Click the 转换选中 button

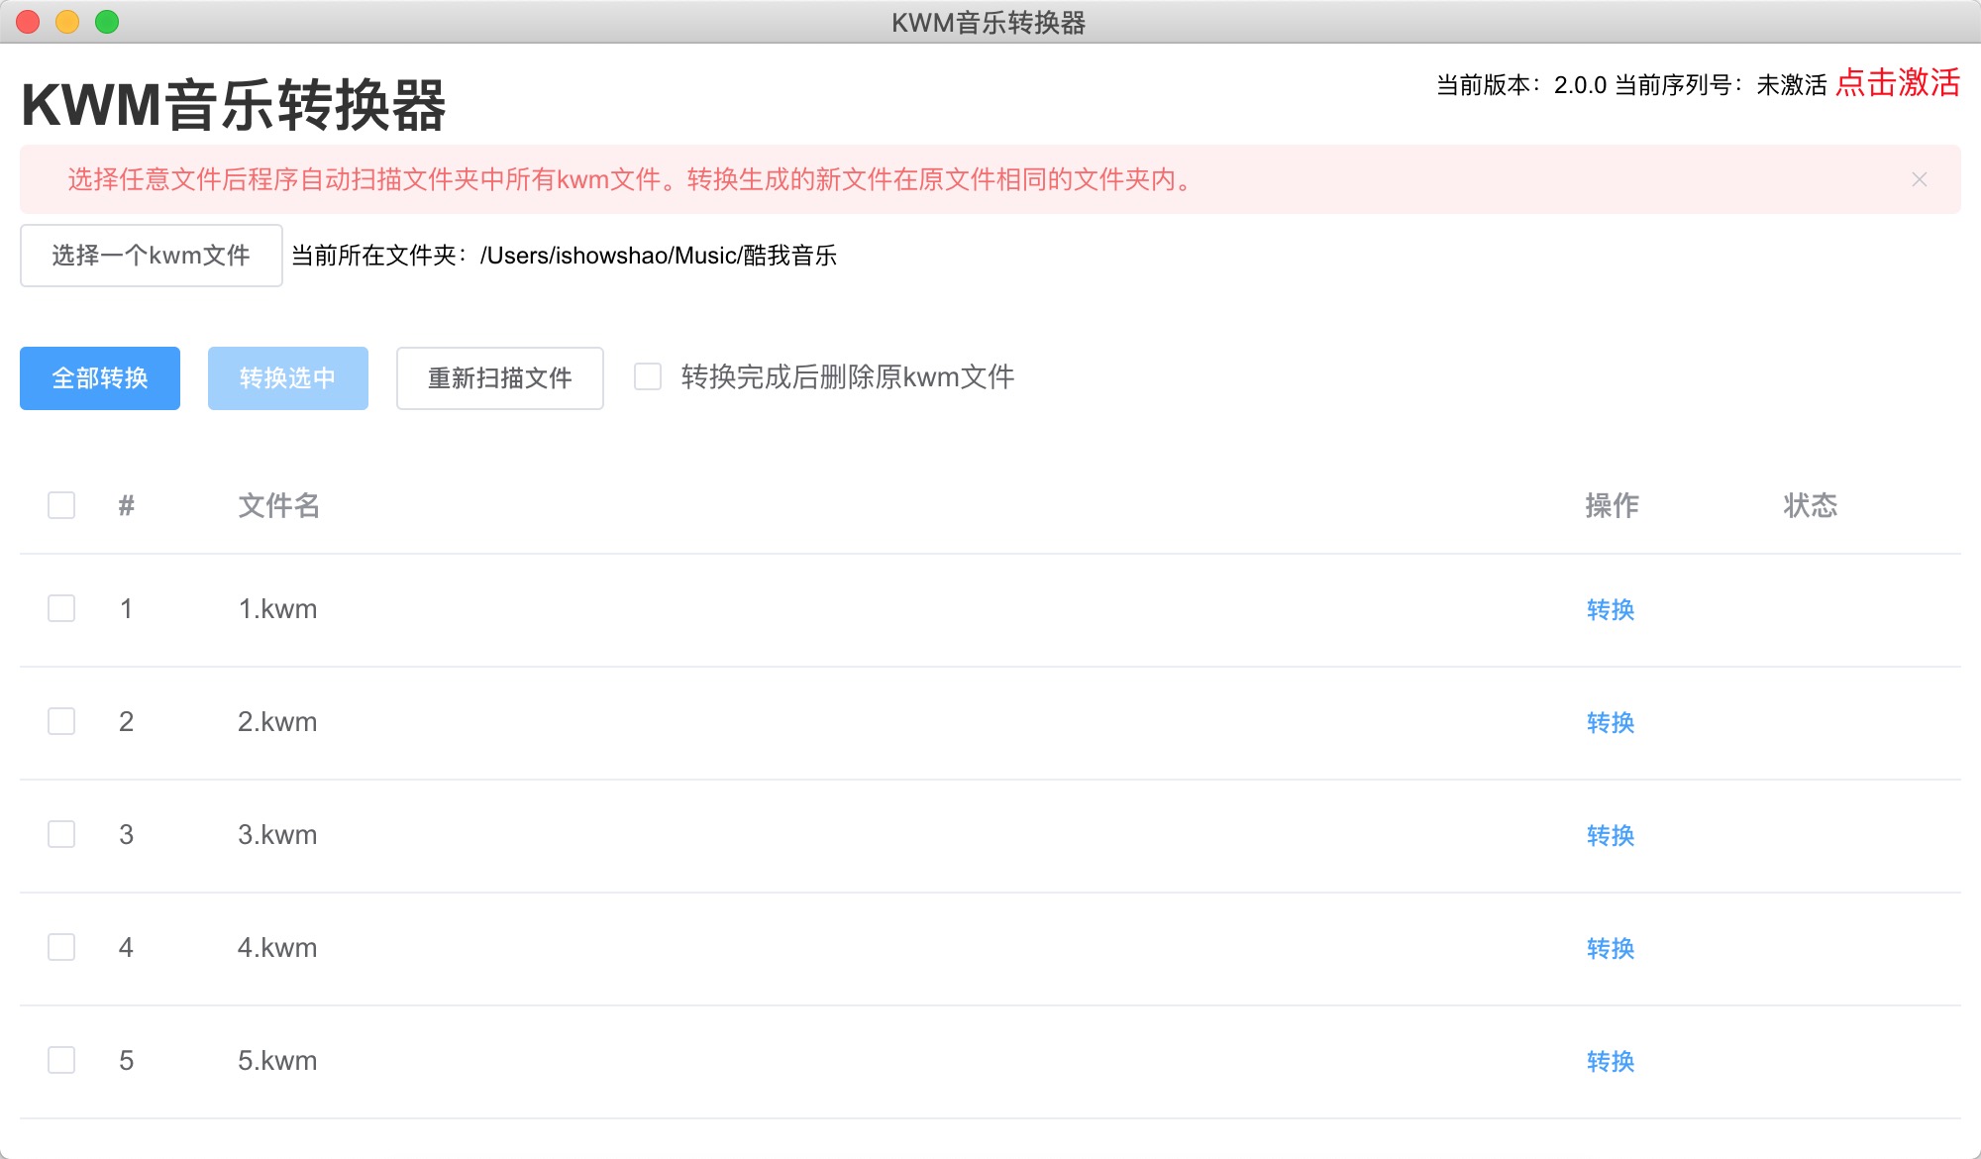point(287,378)
